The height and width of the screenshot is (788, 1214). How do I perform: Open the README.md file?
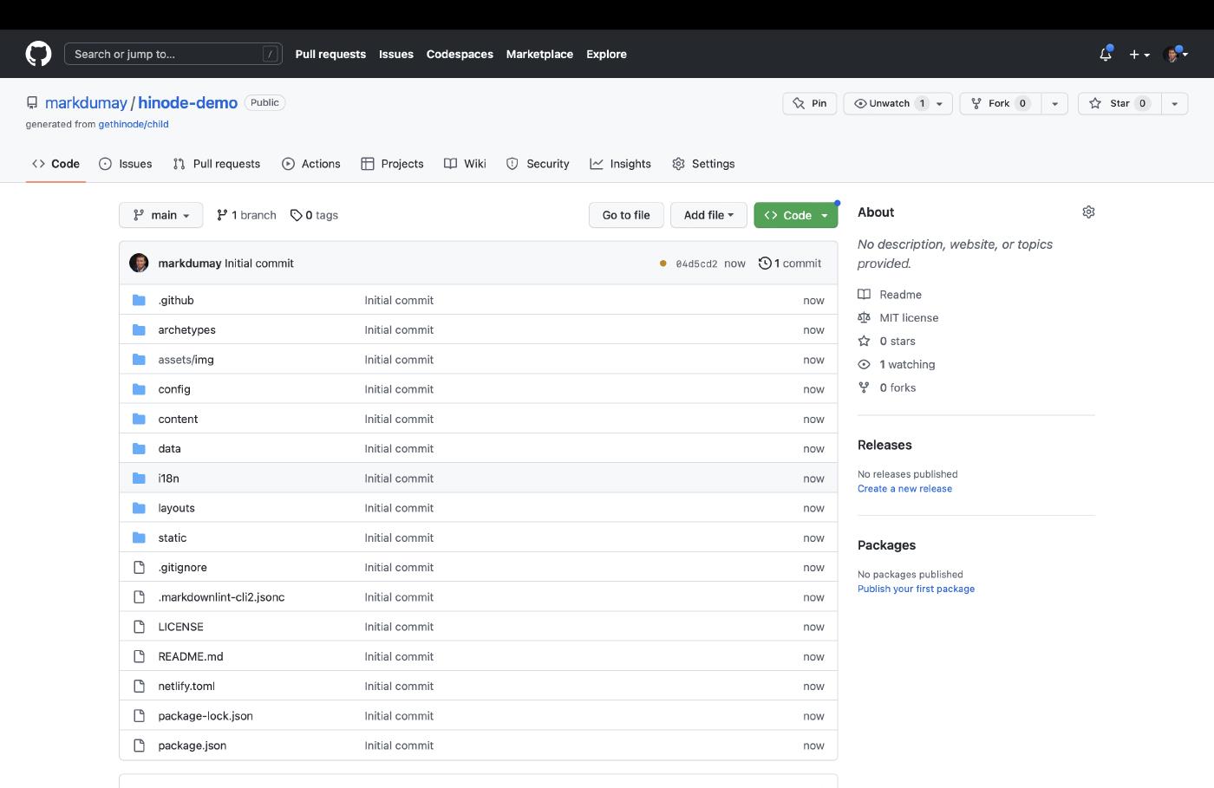[191, 656]
